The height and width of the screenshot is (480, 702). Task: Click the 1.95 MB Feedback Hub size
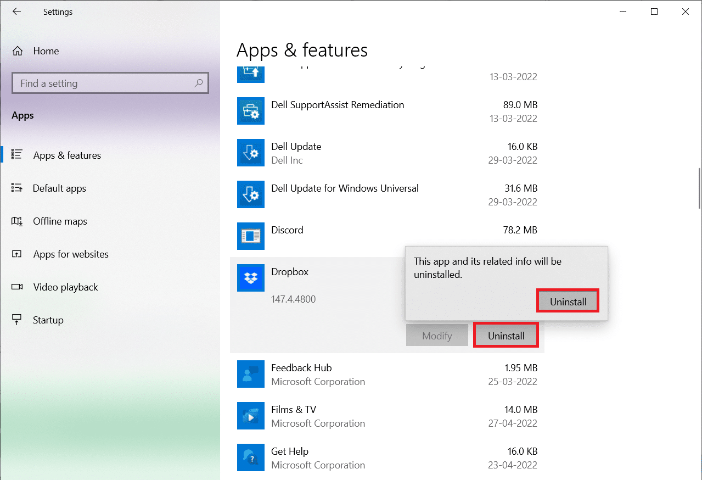[x=520, y=368]
